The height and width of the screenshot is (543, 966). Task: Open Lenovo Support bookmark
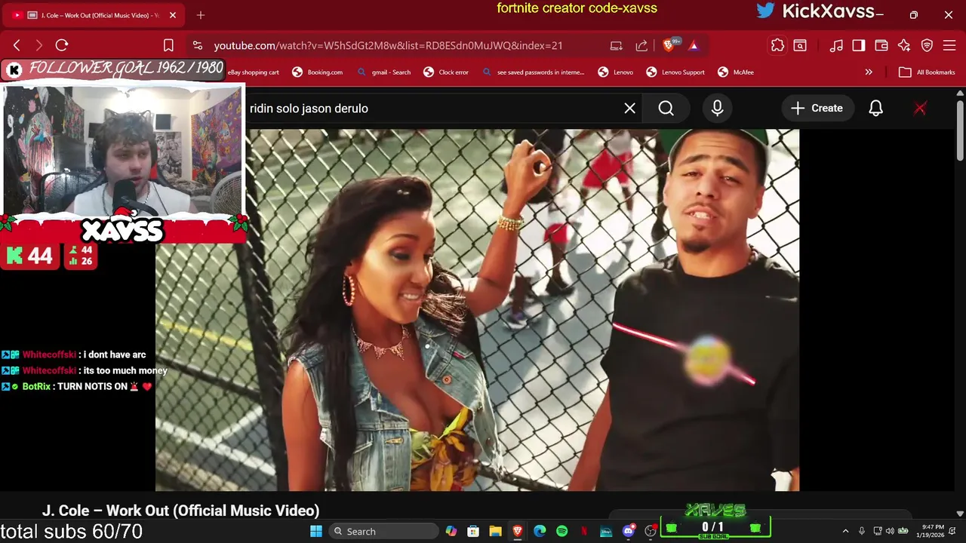675,72
